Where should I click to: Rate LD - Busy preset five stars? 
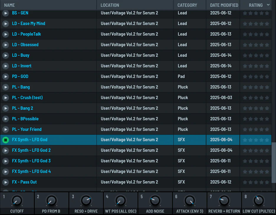pos(267,55)
